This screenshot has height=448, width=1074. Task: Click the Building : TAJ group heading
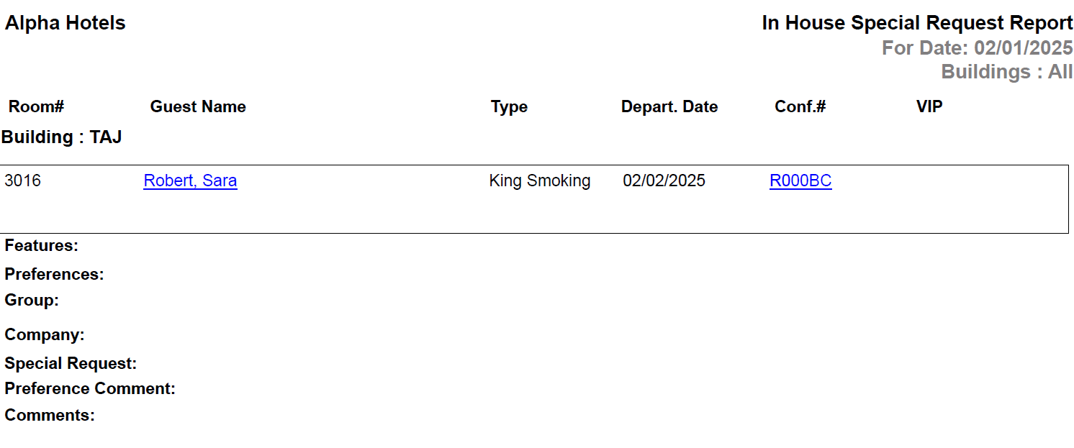tap(62, 137)
